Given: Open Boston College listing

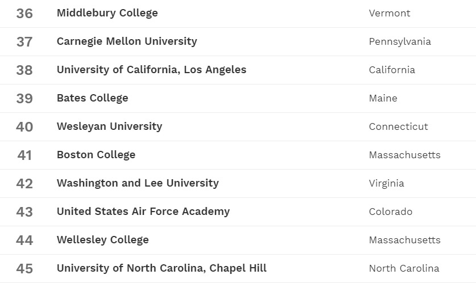Looking at the screenshot, I should point(96,155).
